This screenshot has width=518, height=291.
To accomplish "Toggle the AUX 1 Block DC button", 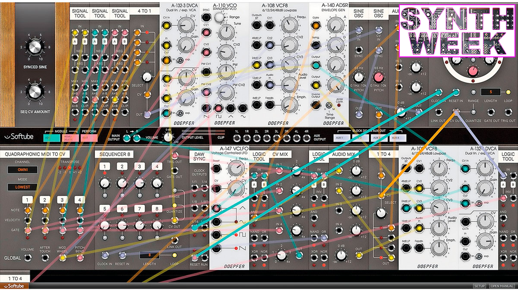I will click(341, 138).
